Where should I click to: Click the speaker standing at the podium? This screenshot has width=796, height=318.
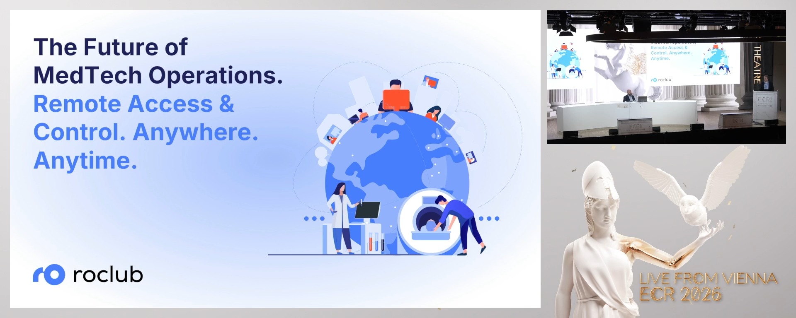767,83
